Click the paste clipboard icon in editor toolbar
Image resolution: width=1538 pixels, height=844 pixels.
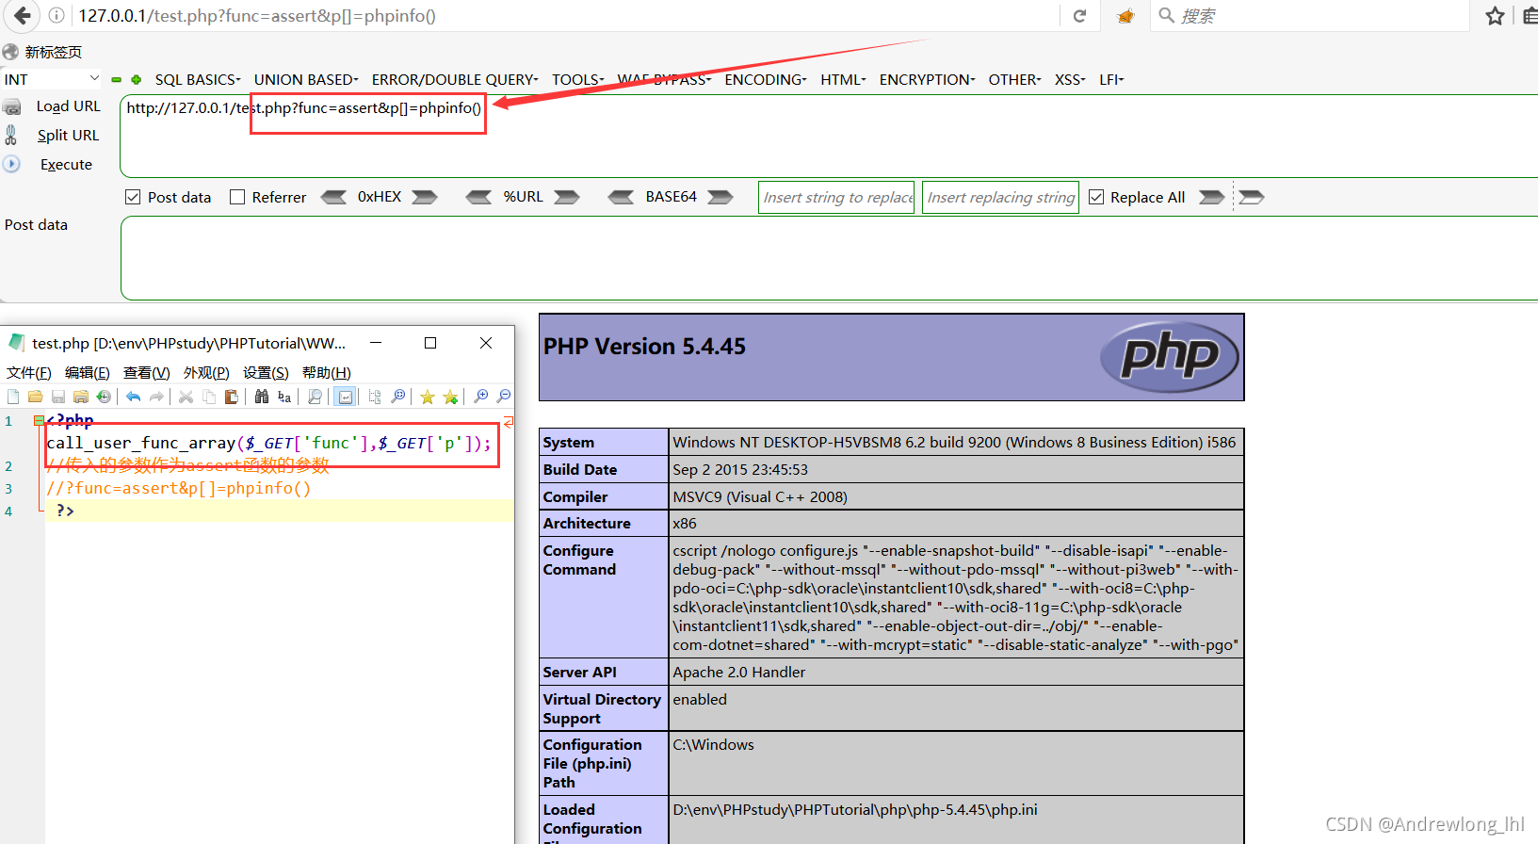(x=232, y=397)
